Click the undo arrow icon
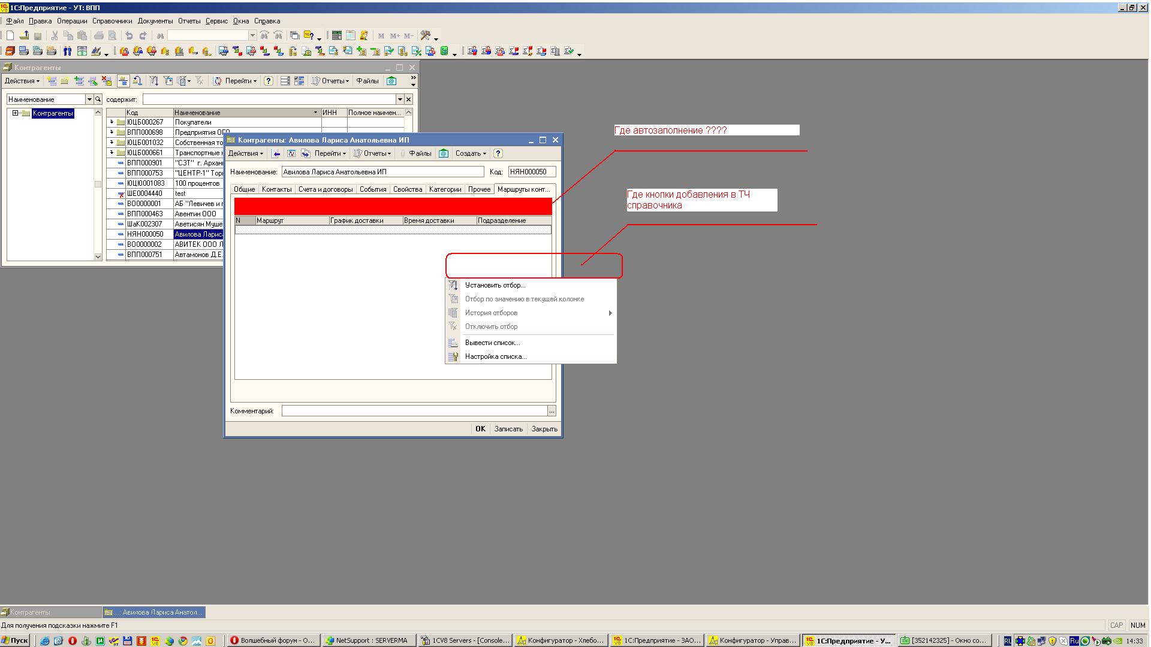This screenshot has height=647, width=1151. [128, 36]
